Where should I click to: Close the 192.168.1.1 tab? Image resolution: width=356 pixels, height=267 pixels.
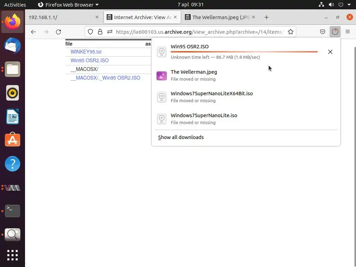[97, 17]
